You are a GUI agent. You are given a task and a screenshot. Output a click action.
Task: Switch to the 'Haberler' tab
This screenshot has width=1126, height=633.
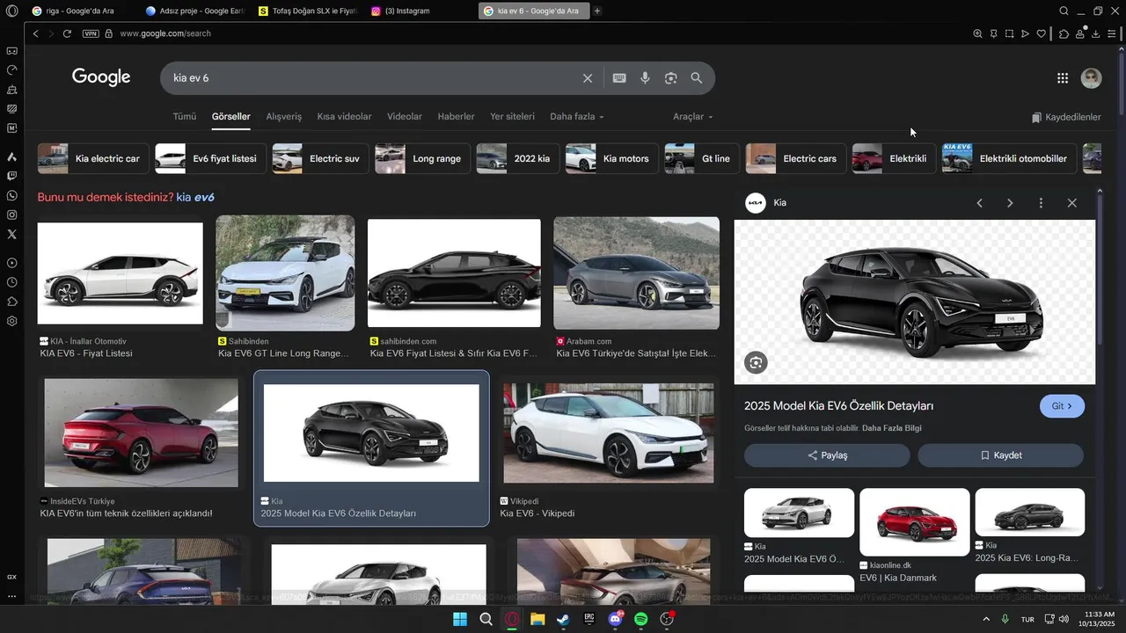point(456,117)
